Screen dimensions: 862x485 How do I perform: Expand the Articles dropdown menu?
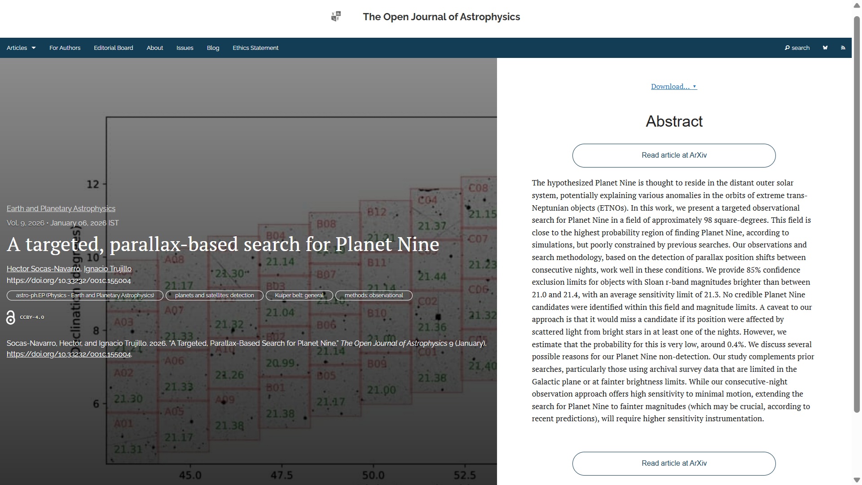pos(21,48)
